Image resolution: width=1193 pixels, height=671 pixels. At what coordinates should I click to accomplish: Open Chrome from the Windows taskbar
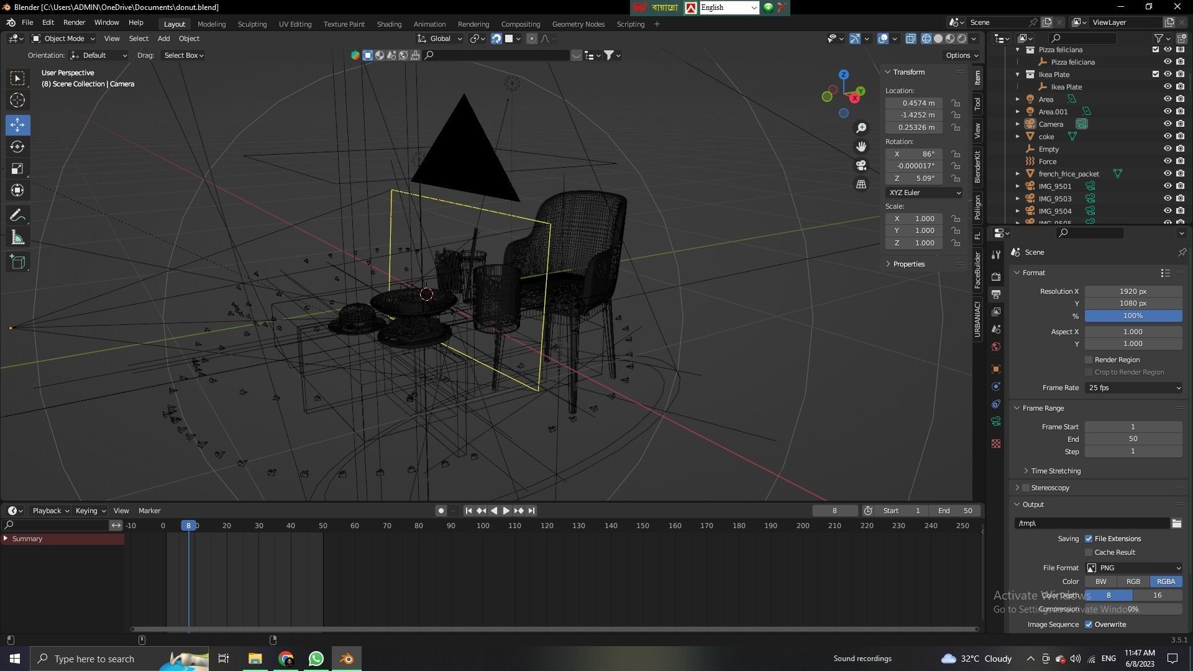tap(286, 659)
